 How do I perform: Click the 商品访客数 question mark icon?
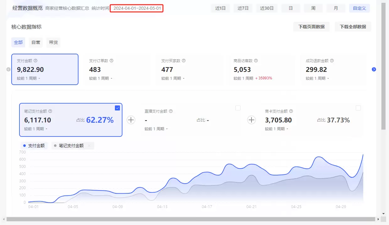[256, 61]
